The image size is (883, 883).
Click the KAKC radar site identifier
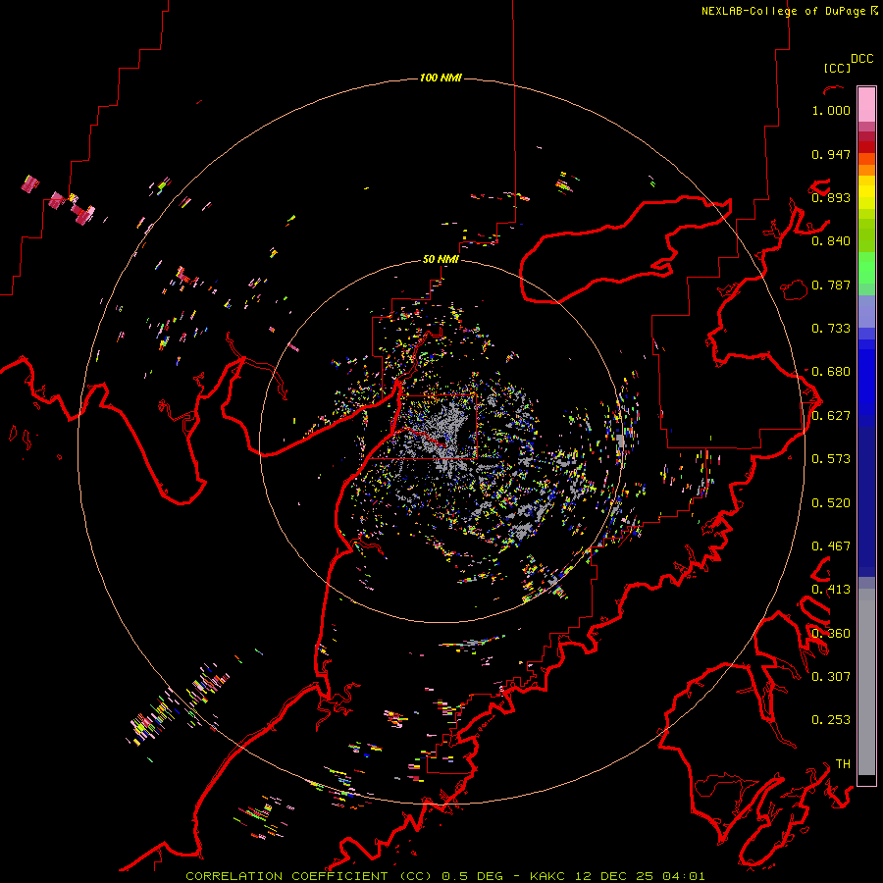[x=547, y=876]
